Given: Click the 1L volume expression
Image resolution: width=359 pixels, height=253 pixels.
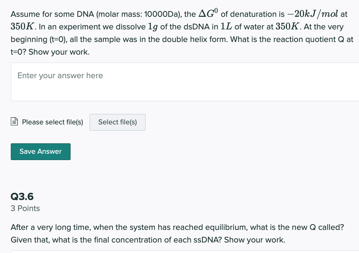Looking at the screenshot, I should pyautogui.click(x=226, y=27).
